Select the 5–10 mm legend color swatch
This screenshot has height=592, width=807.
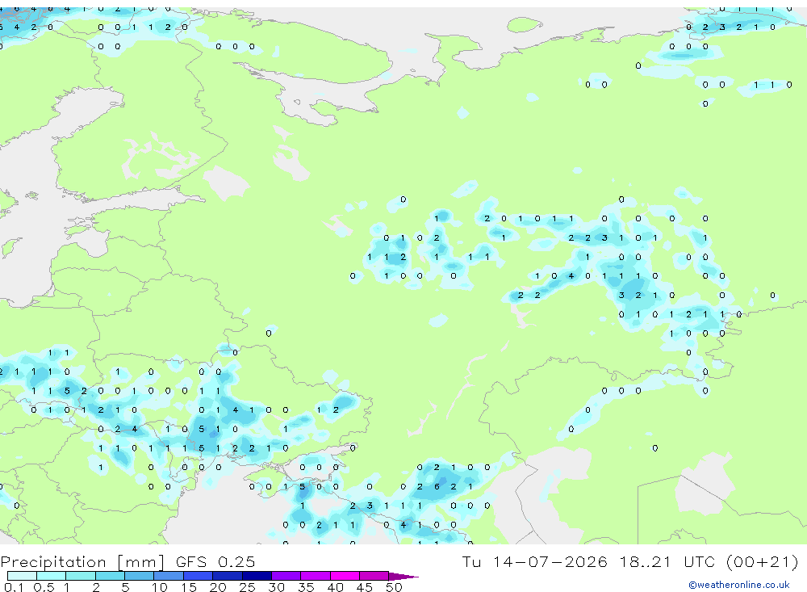pyautogui.click(x=139, y=576)
